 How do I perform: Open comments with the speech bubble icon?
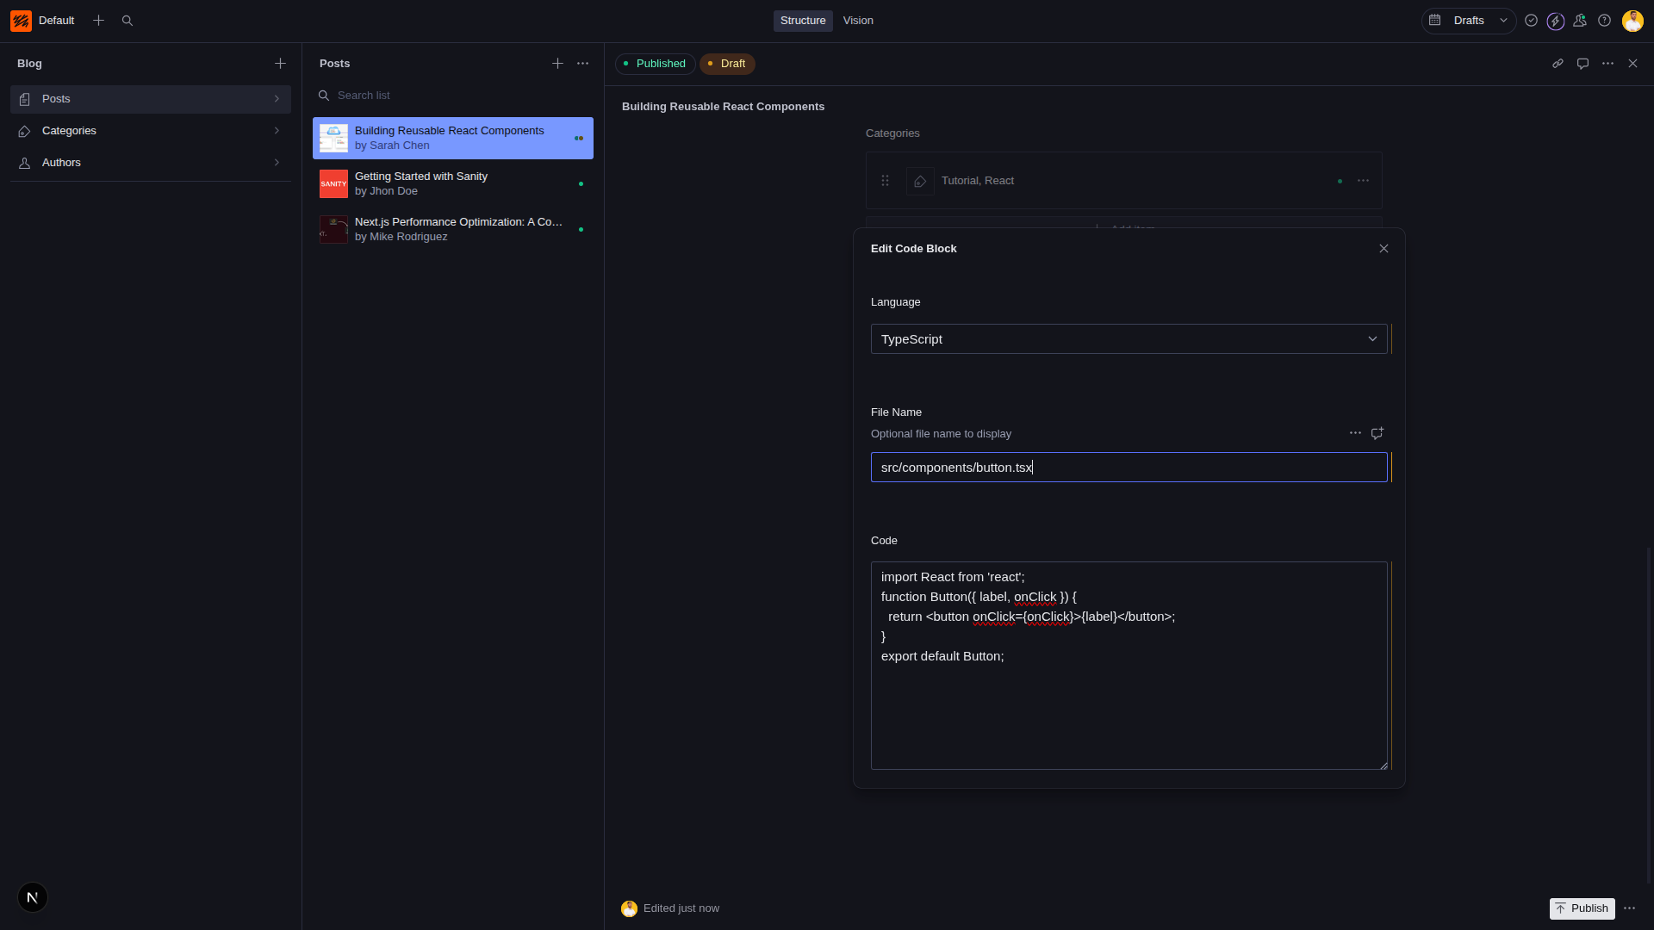point(1583,63)
